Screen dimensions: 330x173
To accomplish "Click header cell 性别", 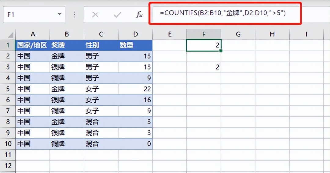I will coord(101,45).
